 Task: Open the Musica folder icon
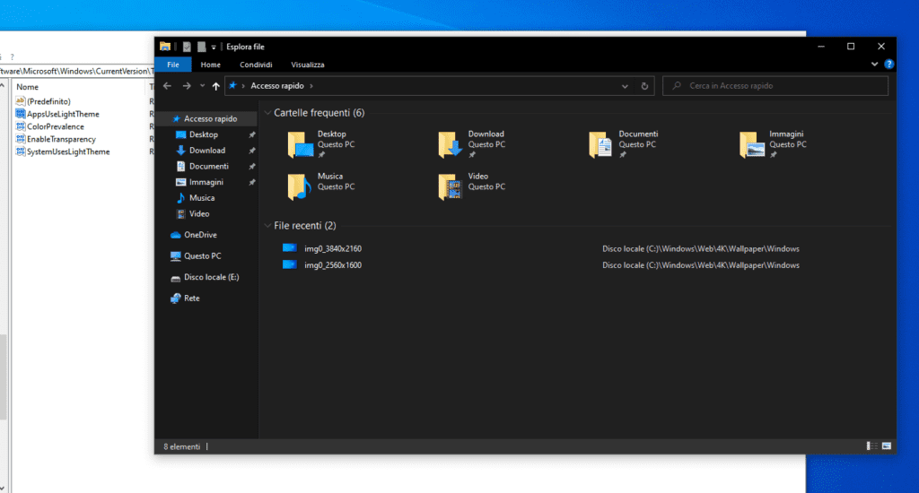point(298,186)
